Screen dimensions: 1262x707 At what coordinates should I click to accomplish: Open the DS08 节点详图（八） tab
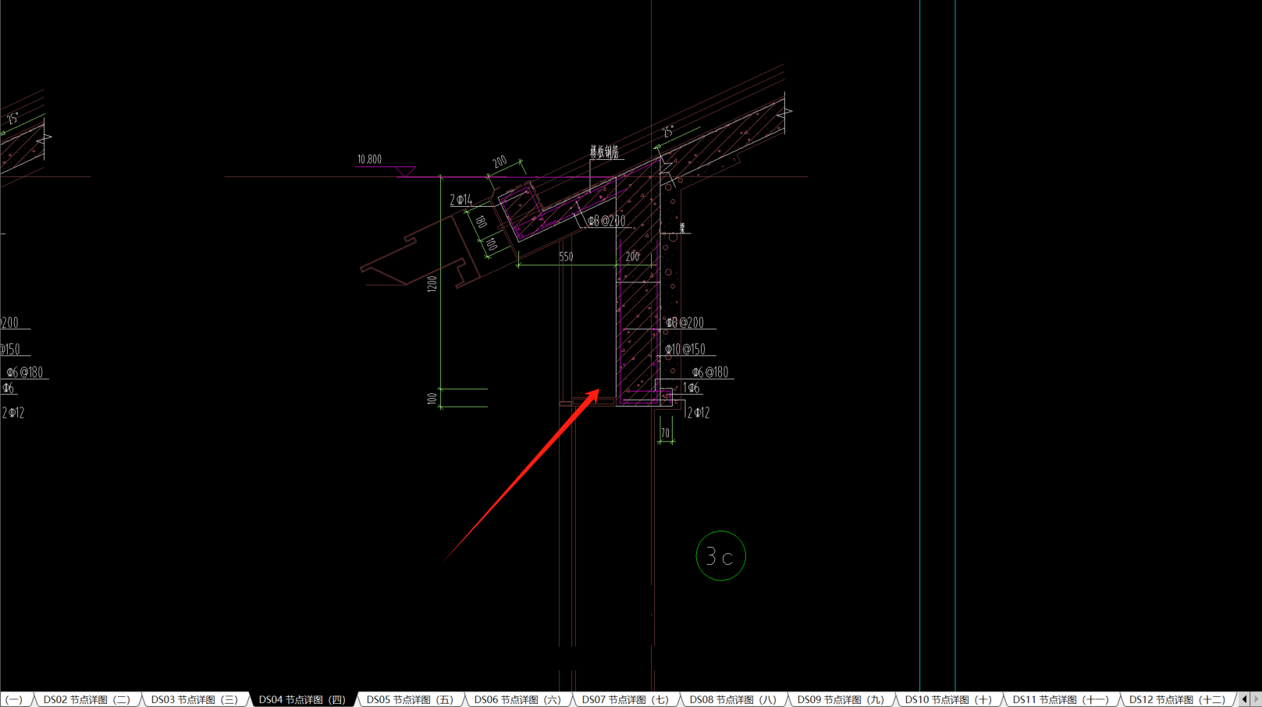point(733,699)
